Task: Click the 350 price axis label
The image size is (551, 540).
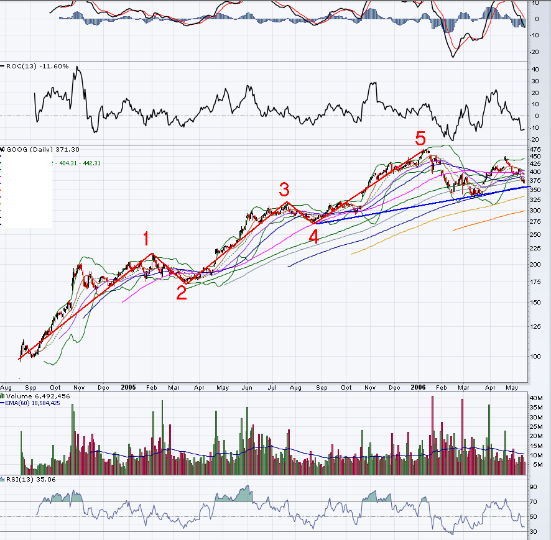Action: [x=535, y=190]
